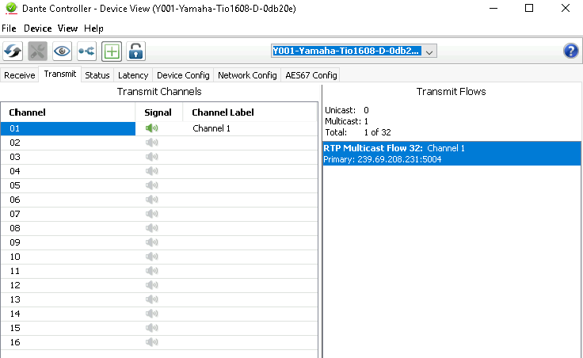583x358 pixels.
Task: Select transmit channel 13 row
Action: point(159,299)
